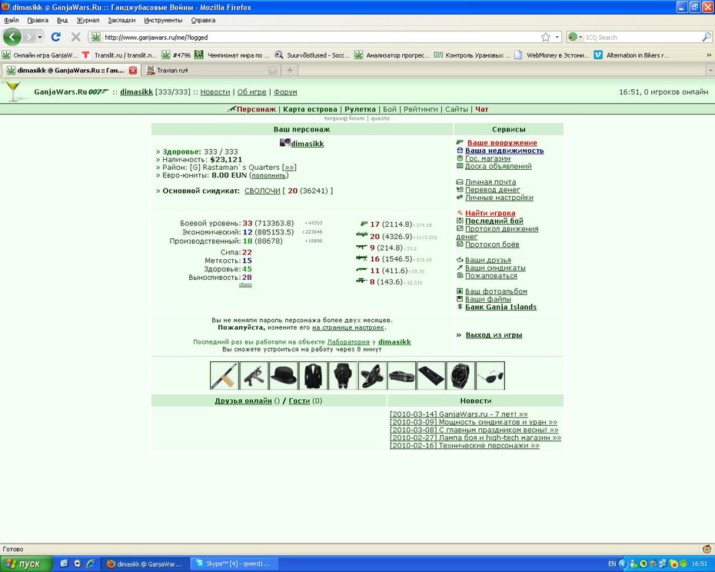Click the status bar monkey icon
This screenshot has width=715, height=572.
pos(707,549)
